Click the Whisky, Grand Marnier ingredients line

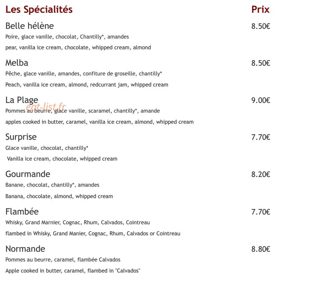(x=78, y=223)
